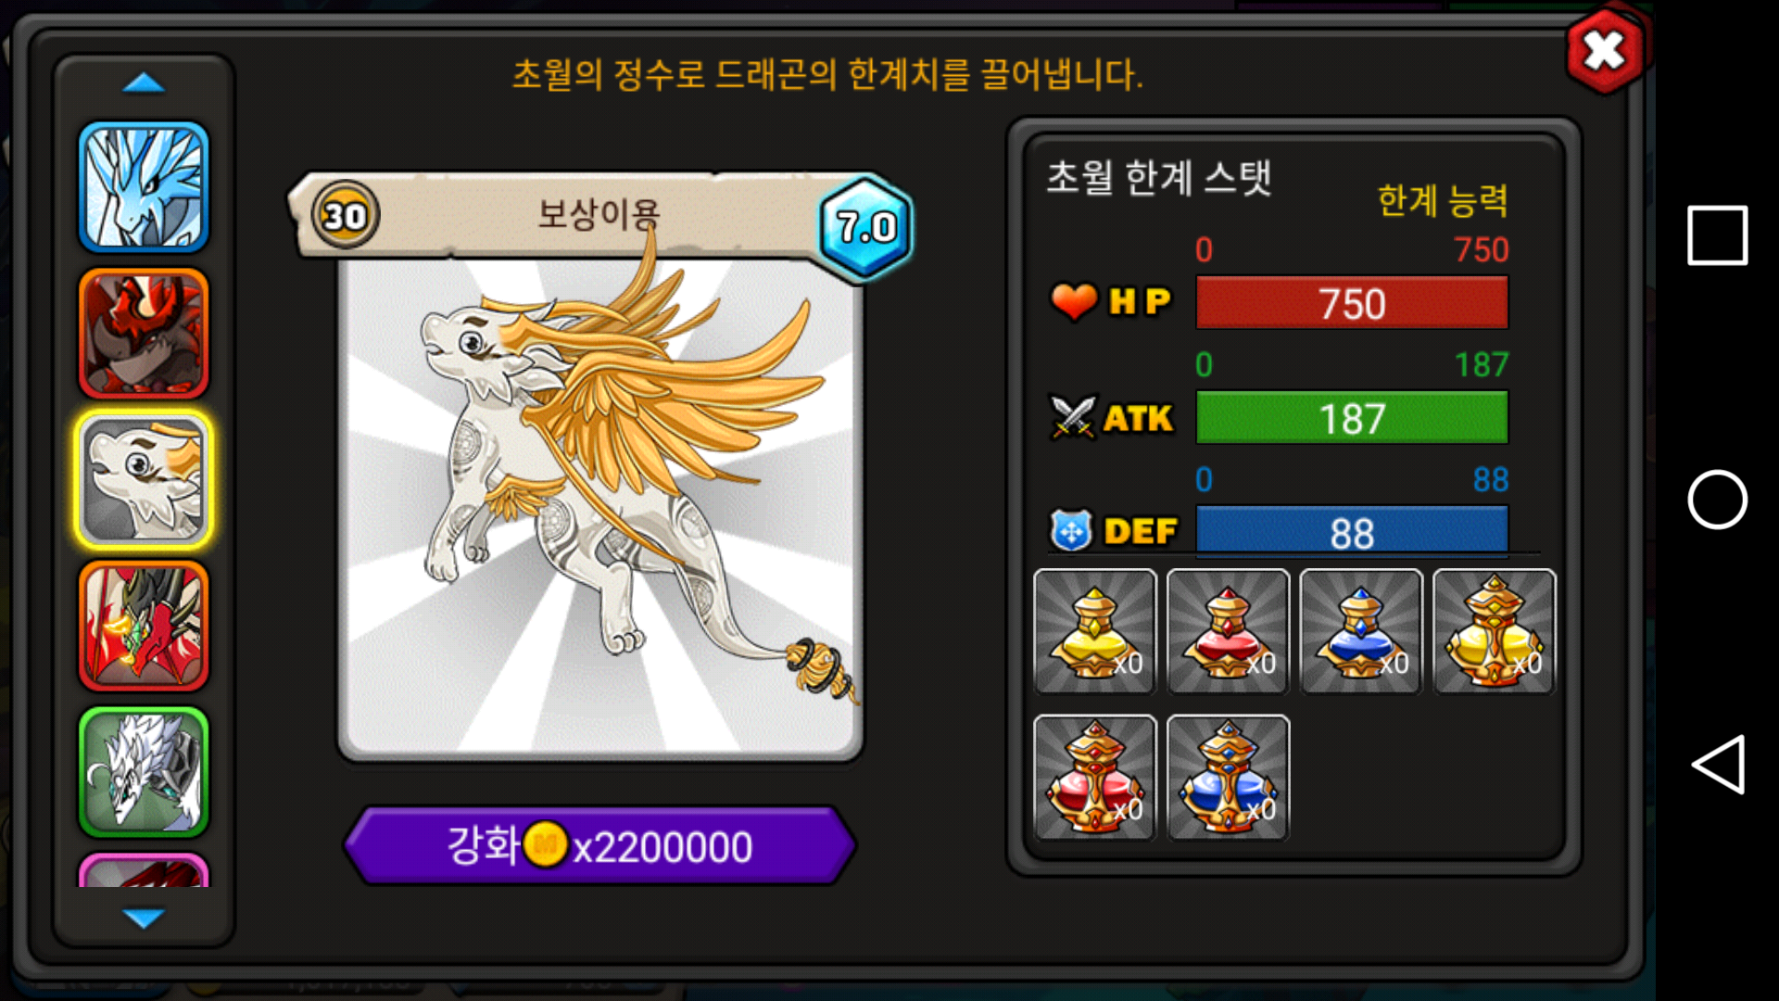Choose the white-gold winged dragon portrait
This screenshot has height=1001, width=1779.
point(144,480)
